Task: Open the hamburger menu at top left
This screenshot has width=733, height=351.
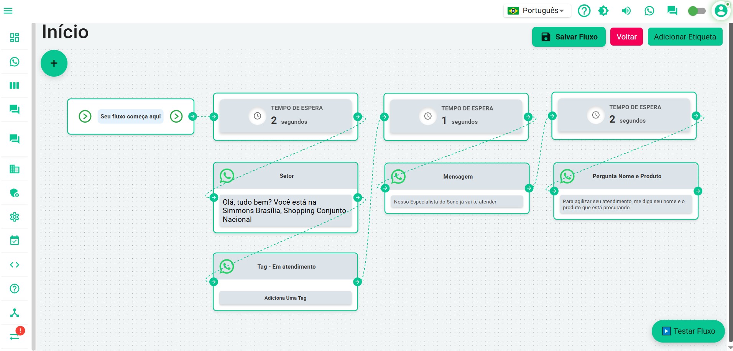Action: click(x=8, y=11)
